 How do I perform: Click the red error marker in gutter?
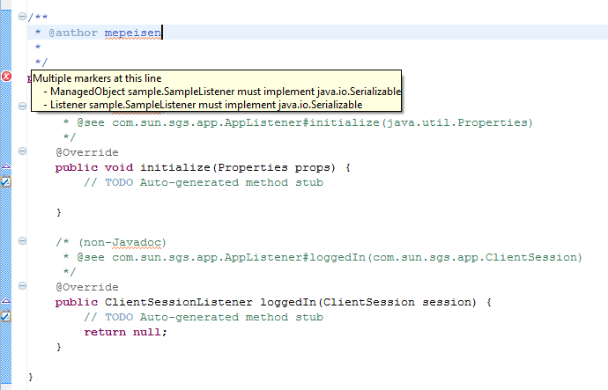coord(6,77)
